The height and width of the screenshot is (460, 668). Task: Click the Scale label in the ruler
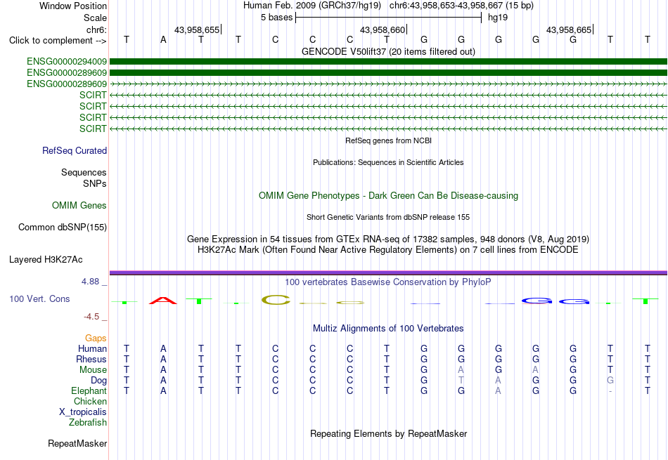(95, 18)
